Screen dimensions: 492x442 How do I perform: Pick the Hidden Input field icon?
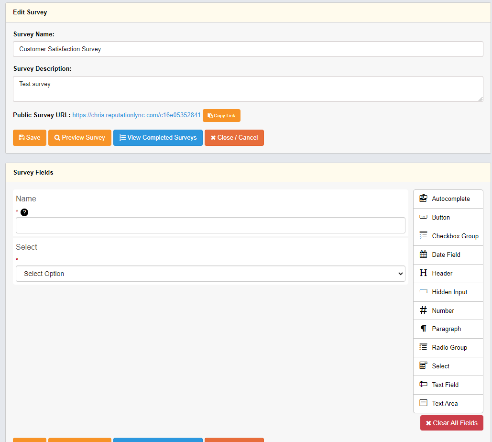(423, 291)
